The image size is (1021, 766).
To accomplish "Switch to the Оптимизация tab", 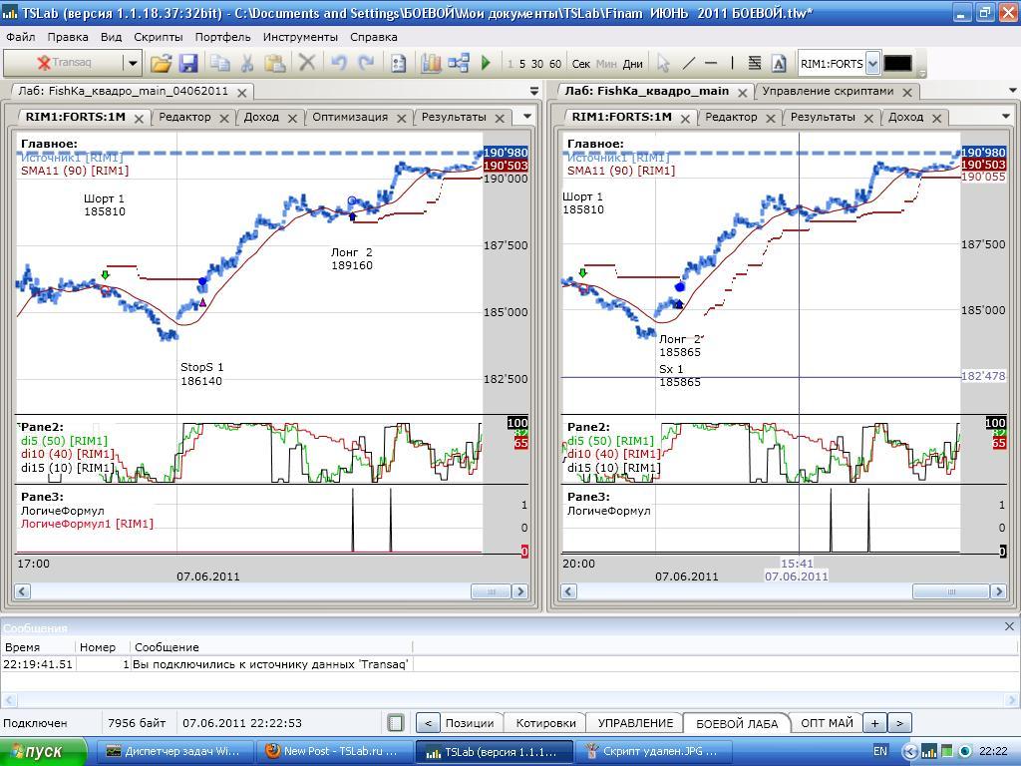I will [349, 117].
